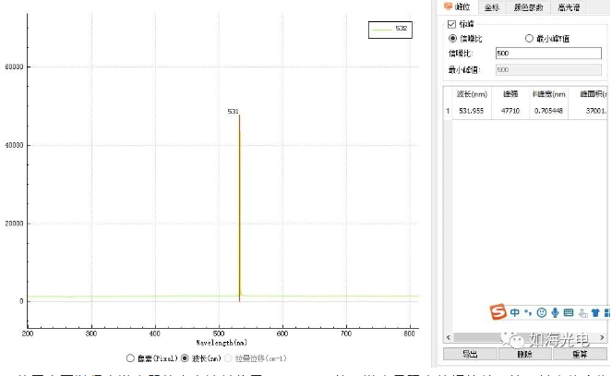Open the 颜色参数 tab
The image size is (612, 376).
tap(527, 7)
